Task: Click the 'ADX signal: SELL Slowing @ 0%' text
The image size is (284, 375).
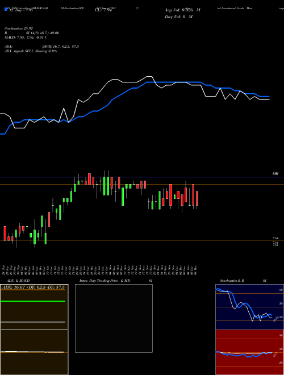Action: click(x=31, y=51)
